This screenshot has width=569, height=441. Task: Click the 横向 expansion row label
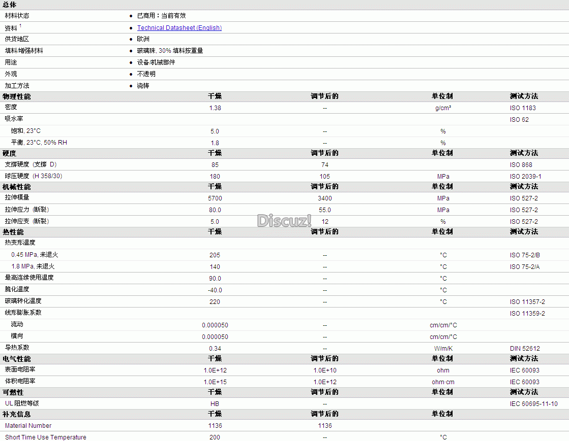(x=17, y=336)
